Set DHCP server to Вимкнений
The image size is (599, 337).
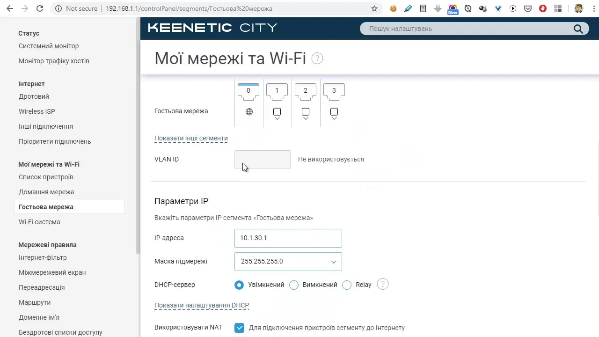point(294,285)
